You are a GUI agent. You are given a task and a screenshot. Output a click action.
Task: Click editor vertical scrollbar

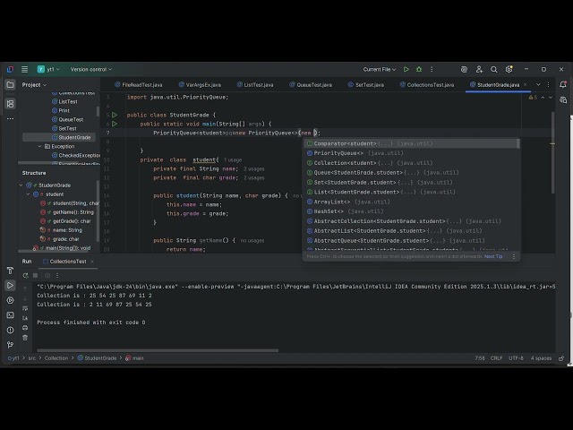pyautogui.click(x=553, y=153)
